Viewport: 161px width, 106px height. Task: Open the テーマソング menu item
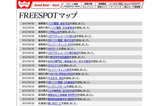(x=116, y=7)
